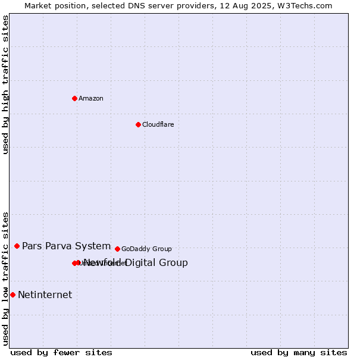Click 'used by low traffic sites' axis label
The width and height of the screenshot is (357, 357).
click(x=5, y=279)
